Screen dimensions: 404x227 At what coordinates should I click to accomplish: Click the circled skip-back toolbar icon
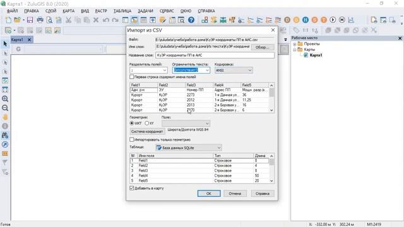pos(342,20)
